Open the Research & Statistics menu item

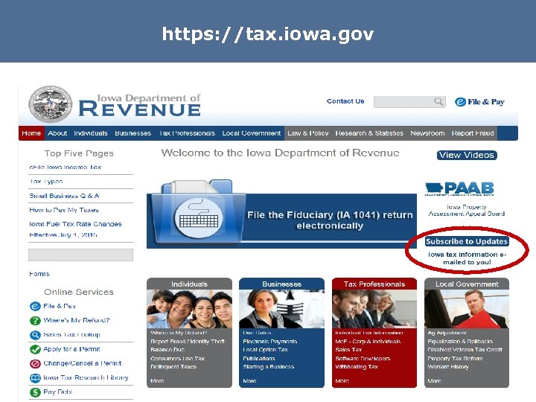click(x=369, y=133)
